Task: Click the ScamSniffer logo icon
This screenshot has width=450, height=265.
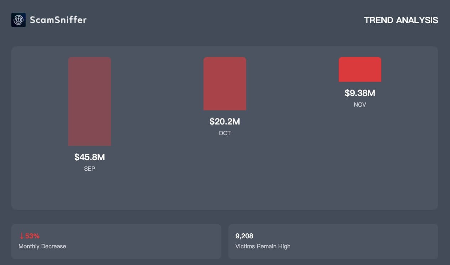Action: coord(18,20)
